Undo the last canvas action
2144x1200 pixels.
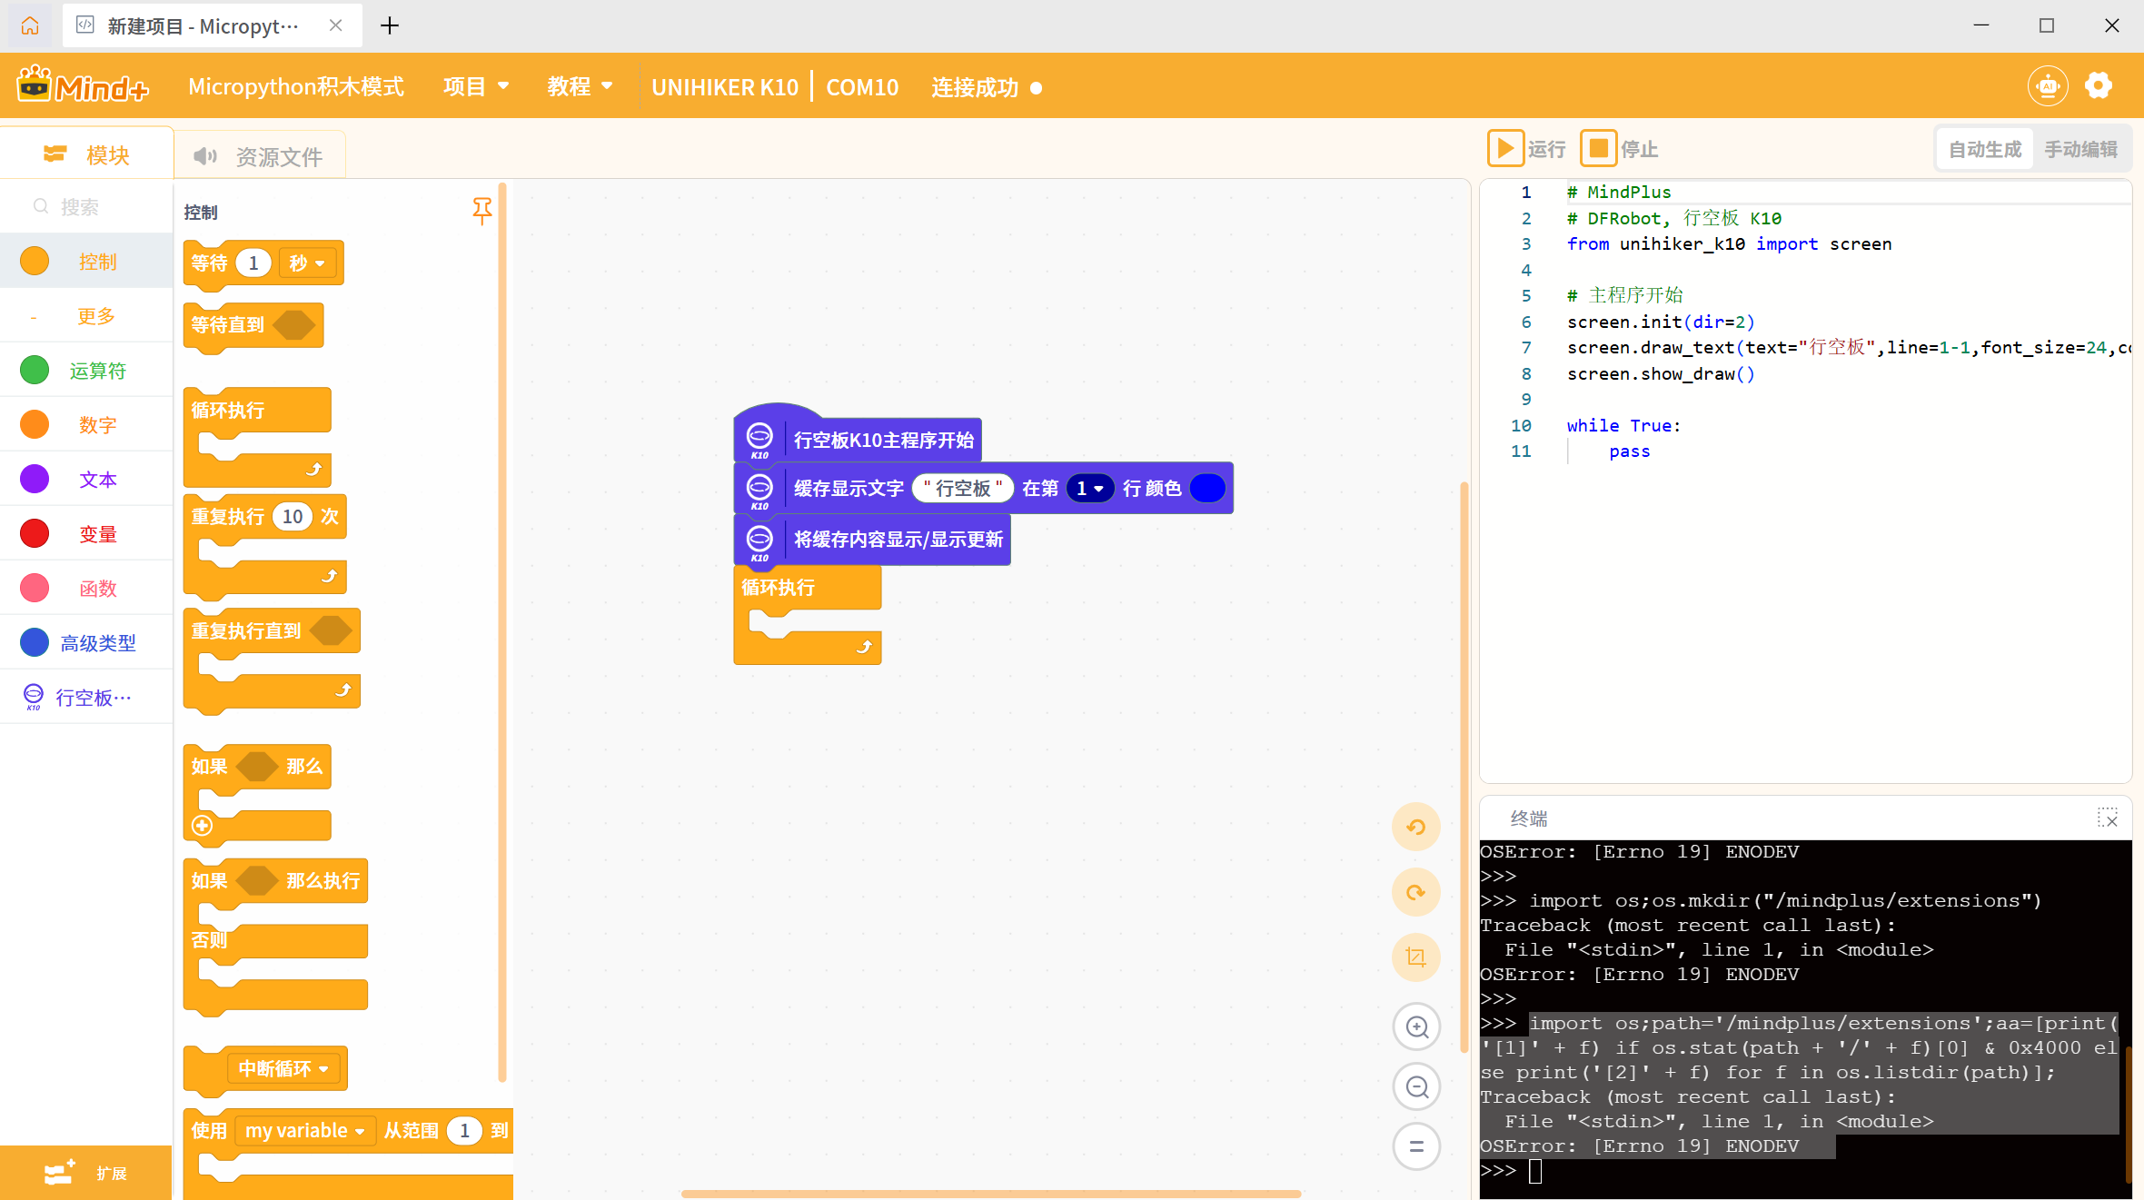(x=1416, y=827)
